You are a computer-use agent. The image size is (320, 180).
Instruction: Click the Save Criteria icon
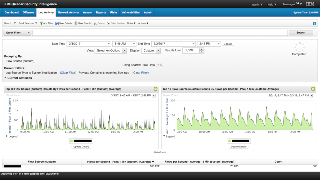tap(57, 23)
